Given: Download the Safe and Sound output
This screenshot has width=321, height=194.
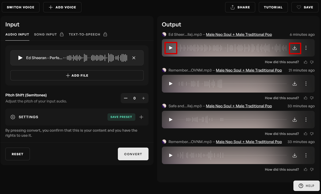Looking at the screenshot, I should 295,119.
